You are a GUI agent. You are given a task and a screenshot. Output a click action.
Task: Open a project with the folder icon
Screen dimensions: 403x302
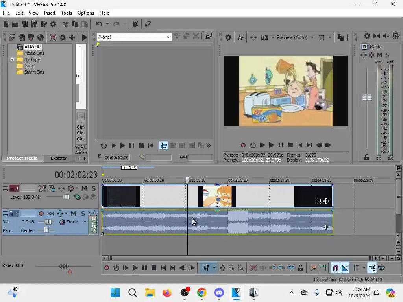15,24
